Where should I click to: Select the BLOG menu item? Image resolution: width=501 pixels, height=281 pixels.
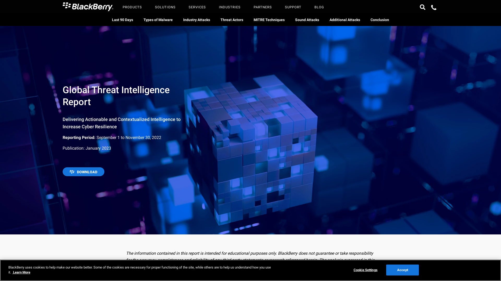[319, 7]
